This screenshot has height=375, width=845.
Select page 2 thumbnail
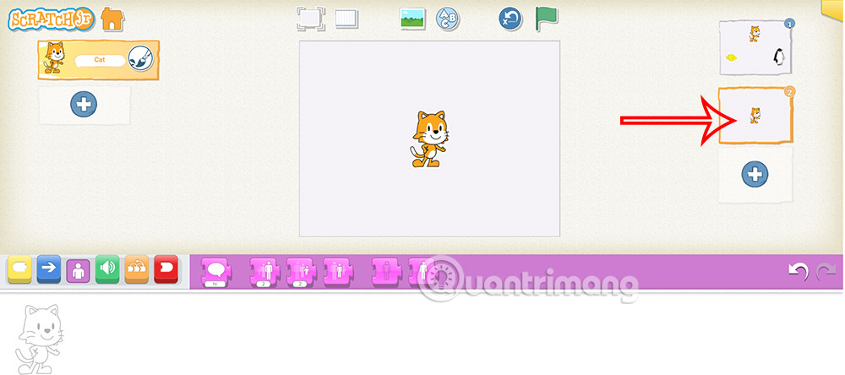(x=755, y=116)
